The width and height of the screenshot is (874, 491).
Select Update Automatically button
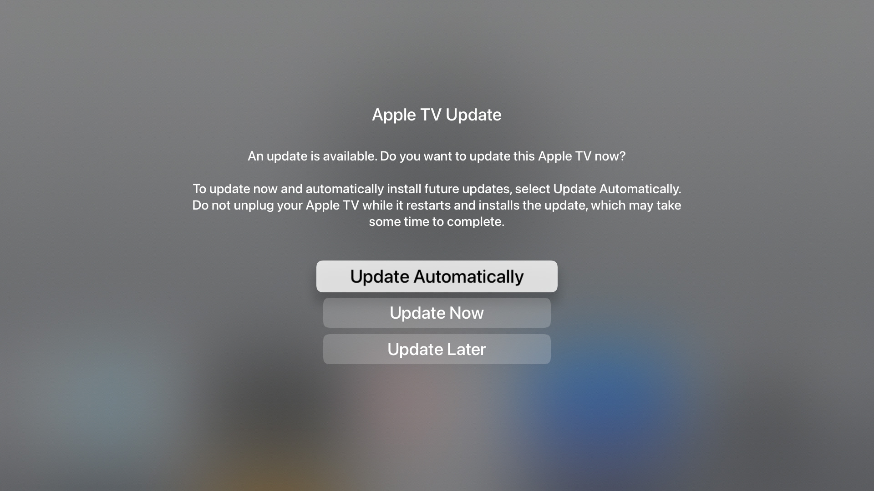437,276
